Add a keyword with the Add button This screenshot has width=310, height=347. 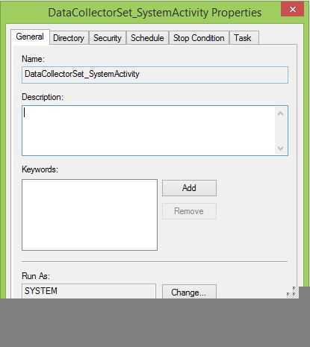[189, 188]
